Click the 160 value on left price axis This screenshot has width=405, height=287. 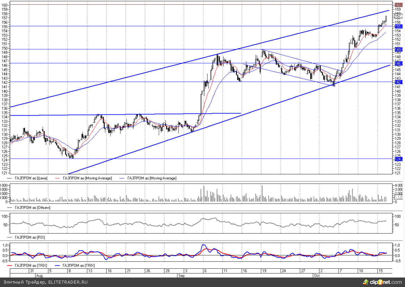click(4, 5)
